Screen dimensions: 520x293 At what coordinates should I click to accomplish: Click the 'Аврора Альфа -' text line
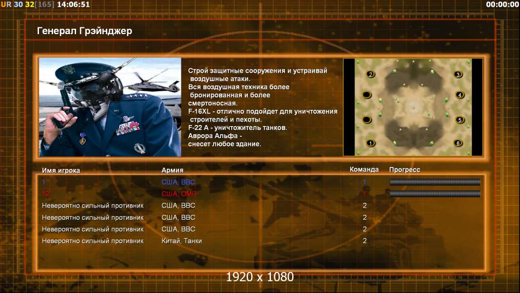215,136
